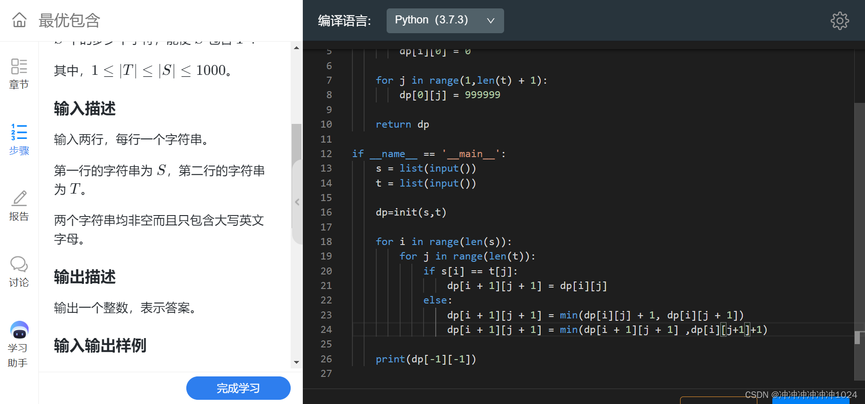The image size is (865, 404).
Task: Open editor settings gear icon
Action: 840,21
